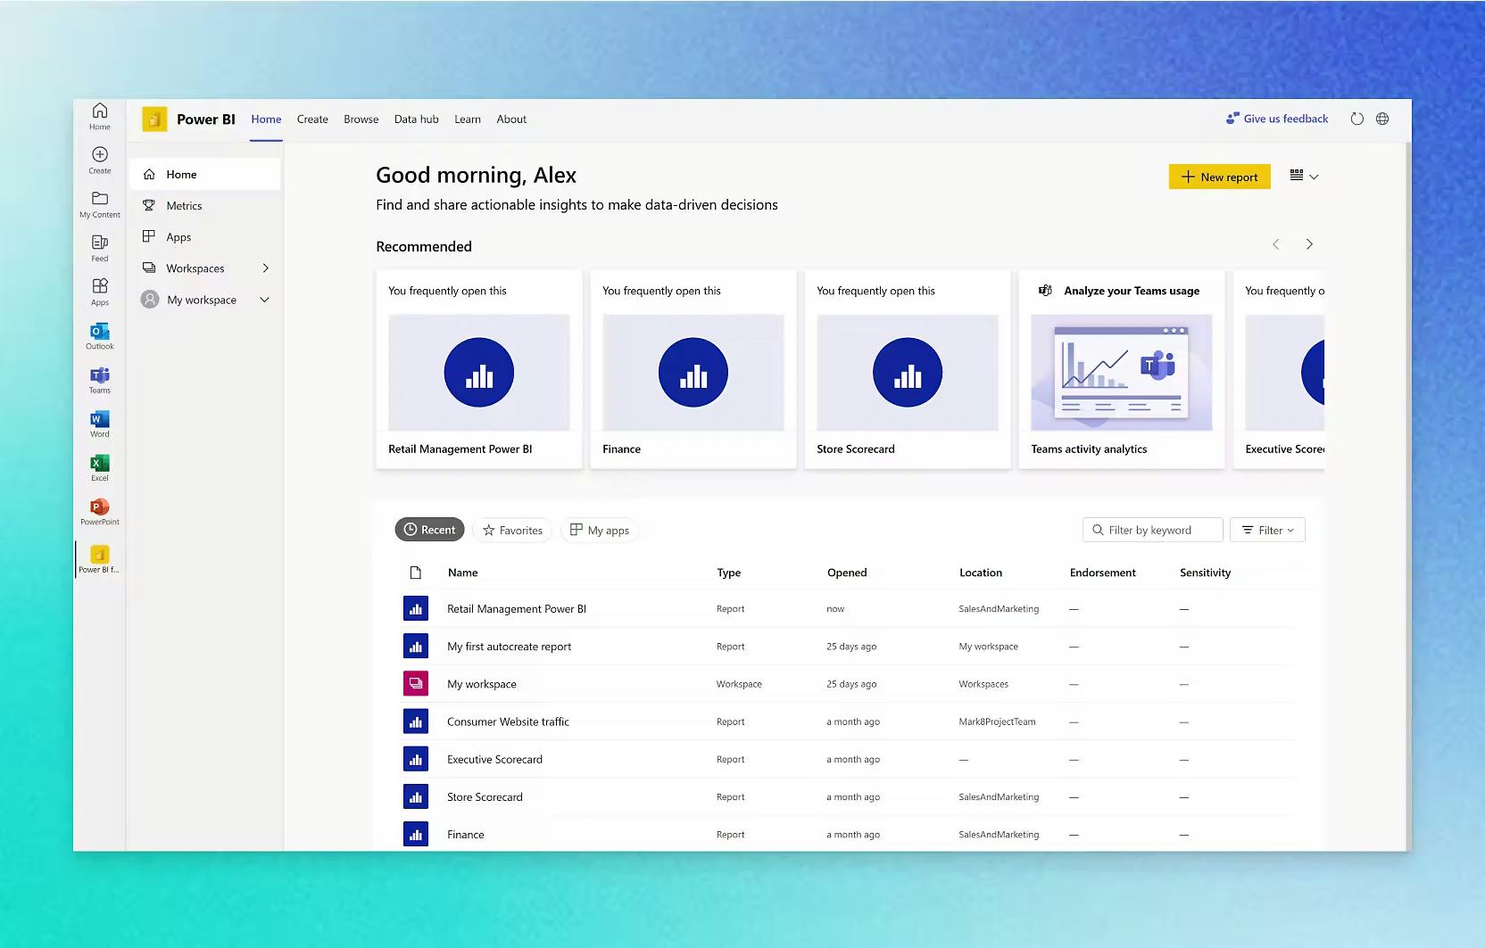Image resolution: width=1485 pixels, height=948 pixels.
Task: Open the Create icon in left rail
Action: 99,161
